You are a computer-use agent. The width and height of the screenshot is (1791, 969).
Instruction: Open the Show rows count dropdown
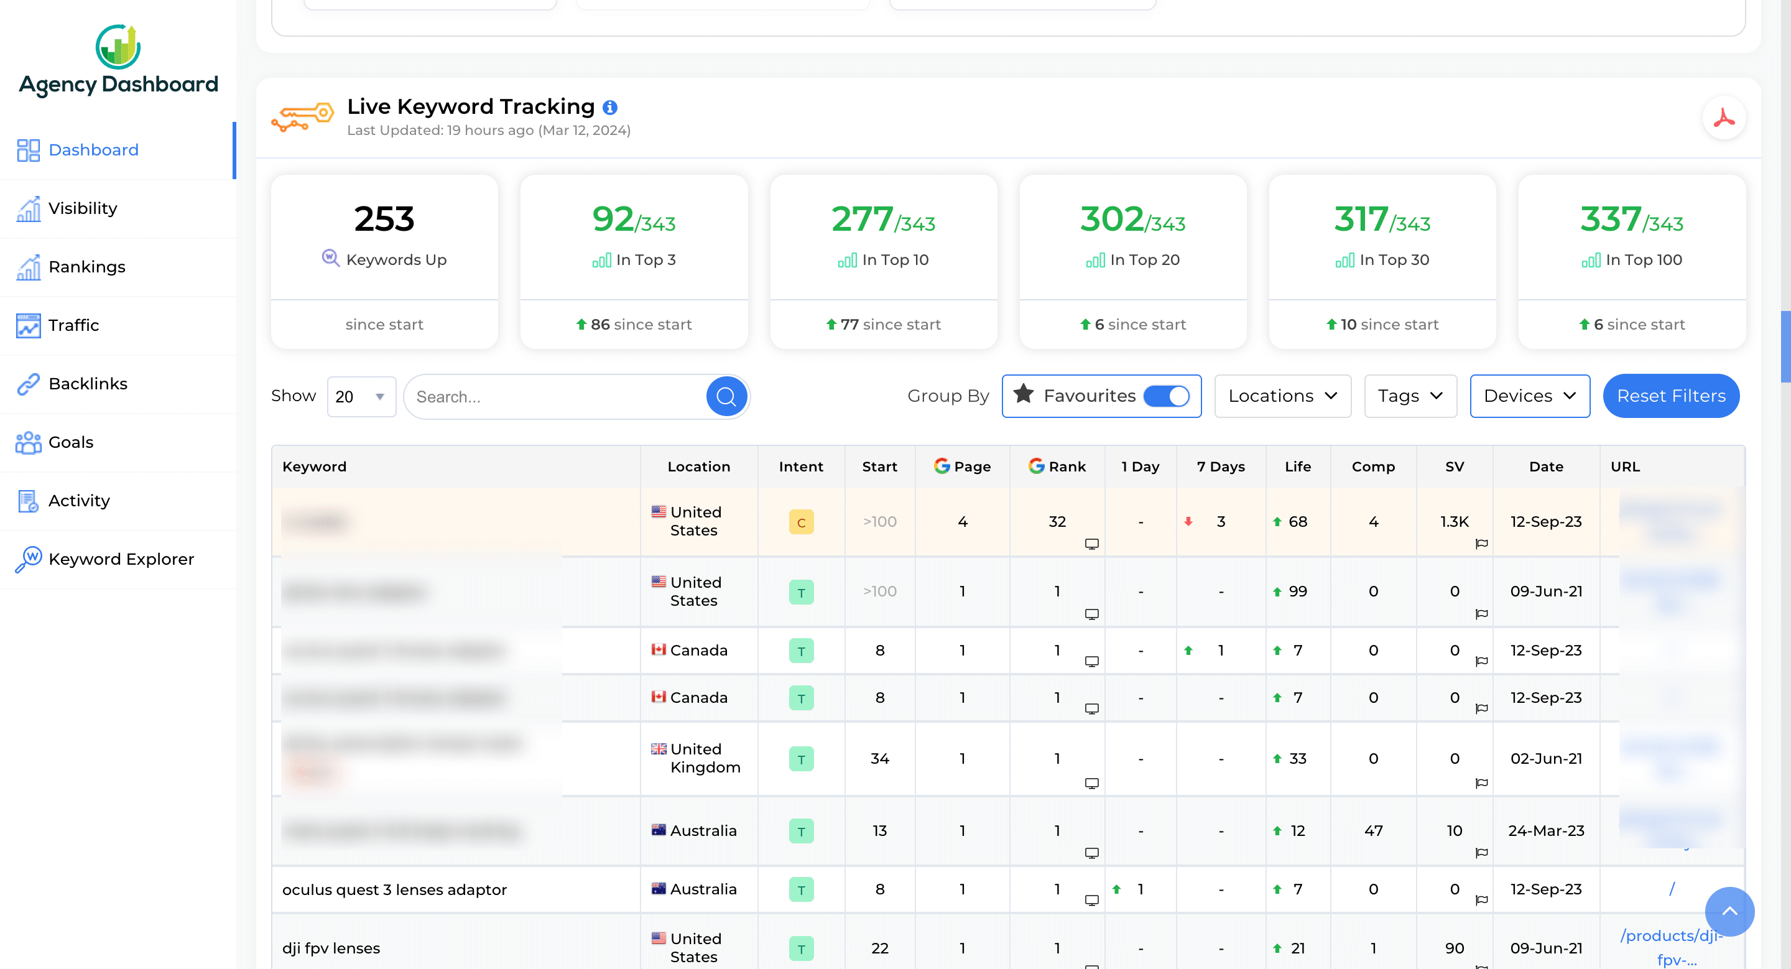[x=361, y=396]
